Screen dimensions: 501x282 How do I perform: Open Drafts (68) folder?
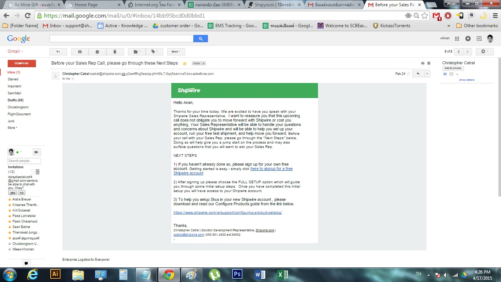[15, 100]
